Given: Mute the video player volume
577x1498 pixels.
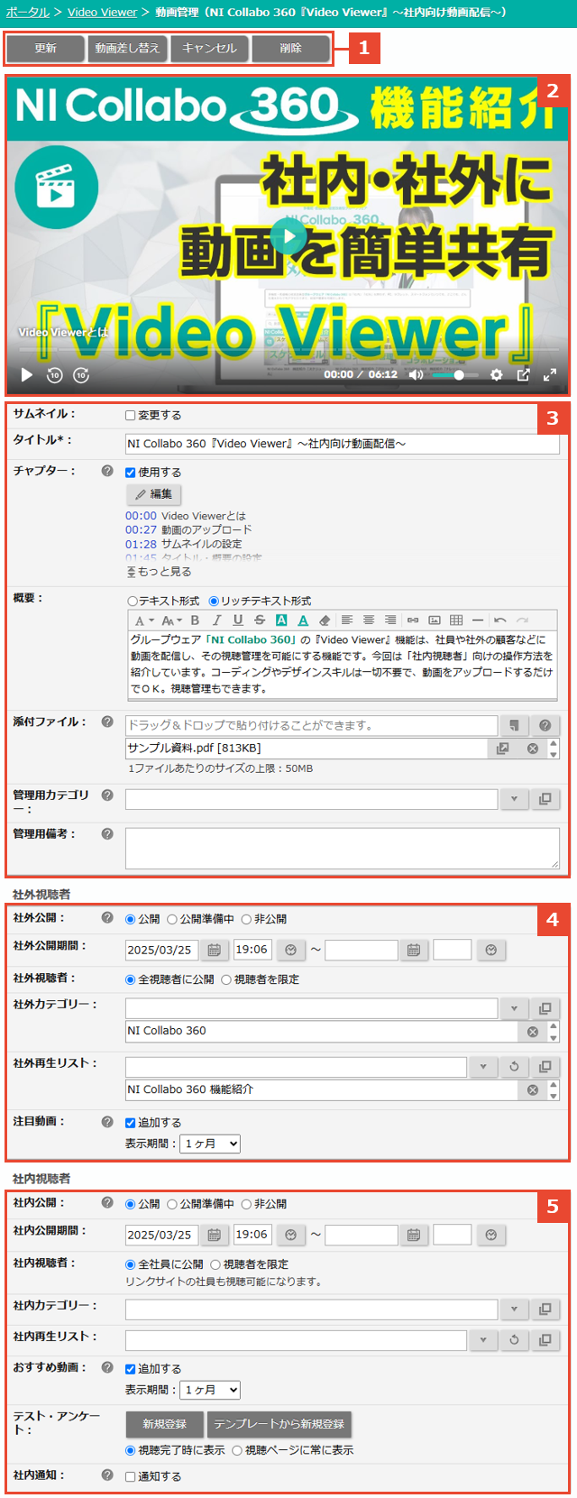Looking at the screenshot, I should tap(416, 374).
